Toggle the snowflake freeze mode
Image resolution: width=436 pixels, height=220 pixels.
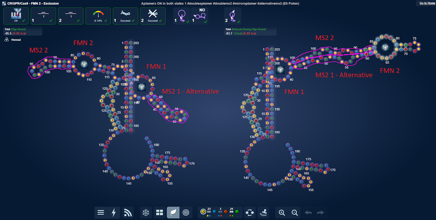[x=146, y=213]
